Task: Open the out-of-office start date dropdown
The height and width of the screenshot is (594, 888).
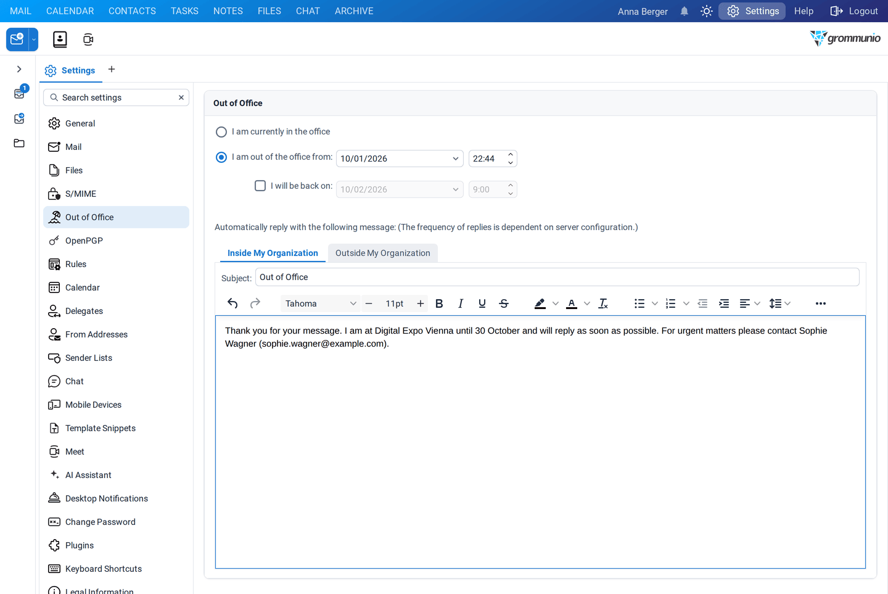Action: 456,159
